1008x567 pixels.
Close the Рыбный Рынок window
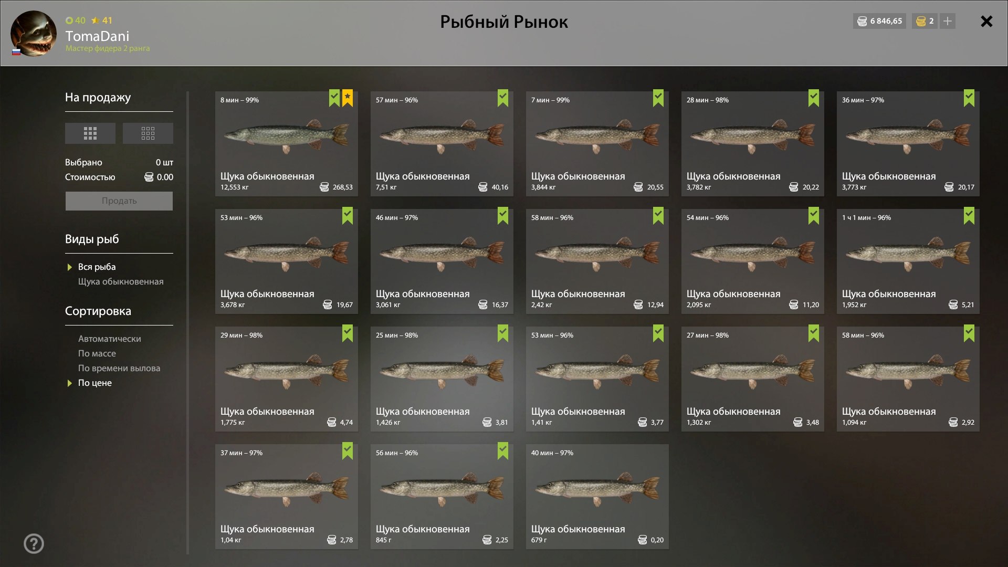click(x=986, y=22)
